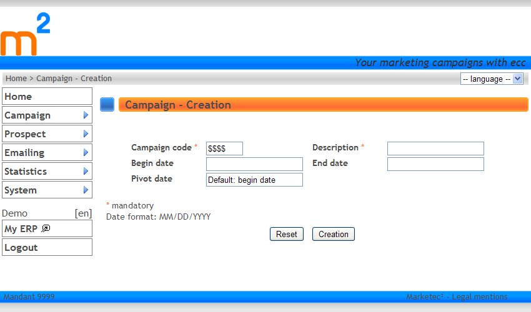
Task: Click the Begin date input field
Action: coord(254,164)
